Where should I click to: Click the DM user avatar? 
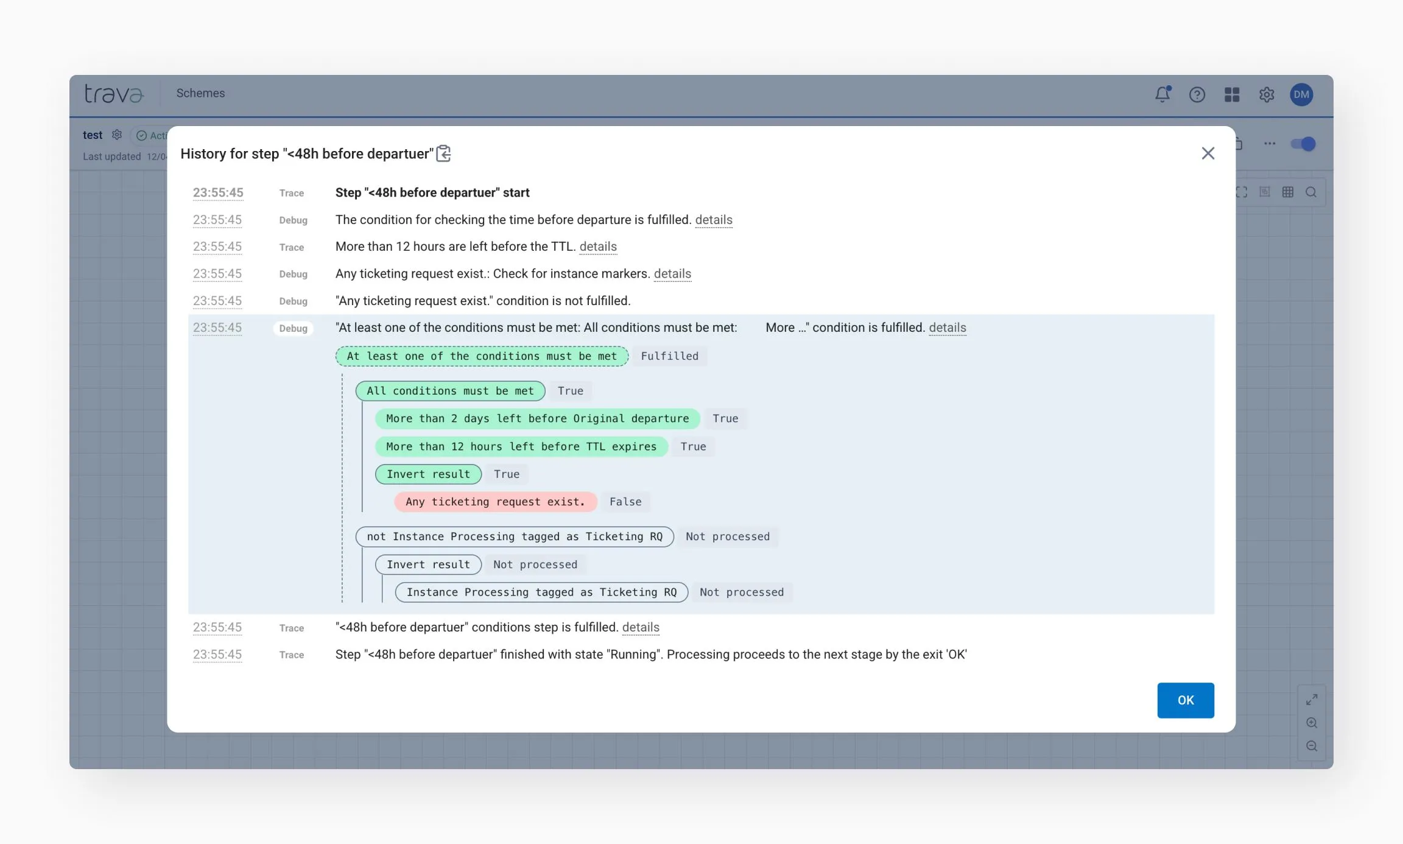[x=1301, y=94]
